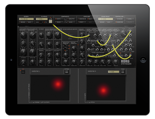This screenshot has width=155, height=119.
Task: Click the external SIGNAL LEVEL knob
Action: tap(90, 62)
